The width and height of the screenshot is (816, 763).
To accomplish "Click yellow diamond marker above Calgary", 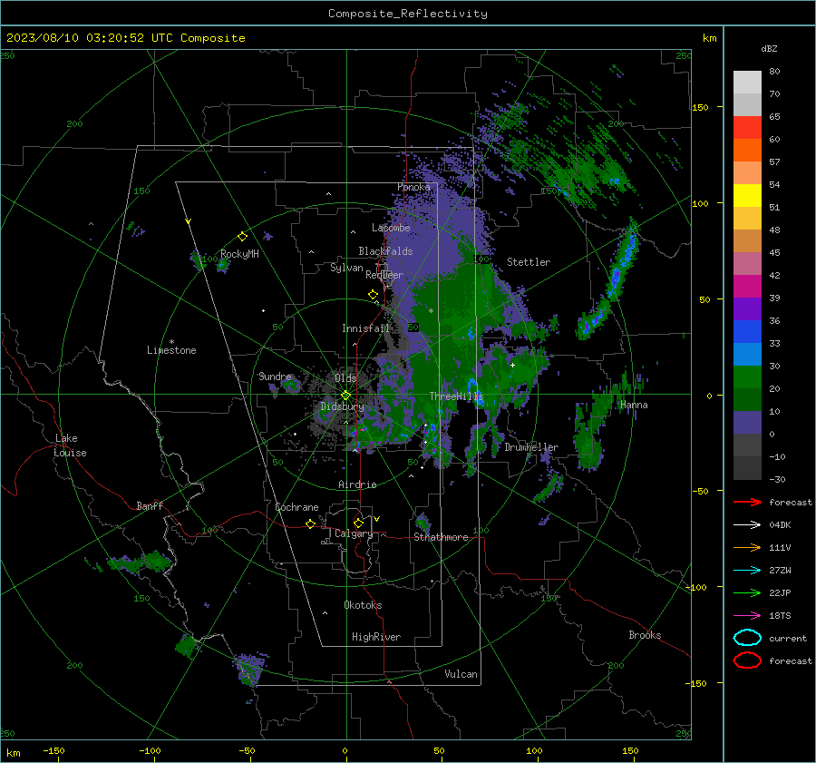I will [358, 523].
